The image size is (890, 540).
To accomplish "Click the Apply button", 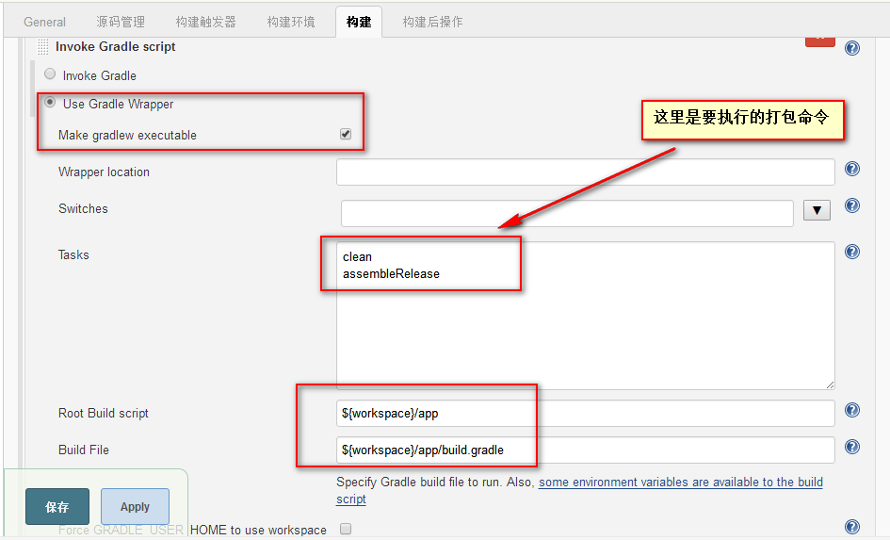I will point(135,506).
